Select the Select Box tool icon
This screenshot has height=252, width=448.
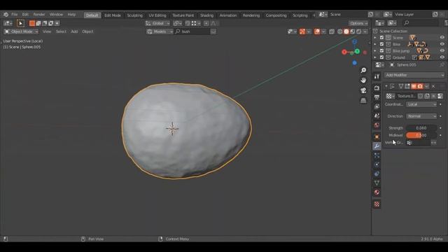[20, 23]
